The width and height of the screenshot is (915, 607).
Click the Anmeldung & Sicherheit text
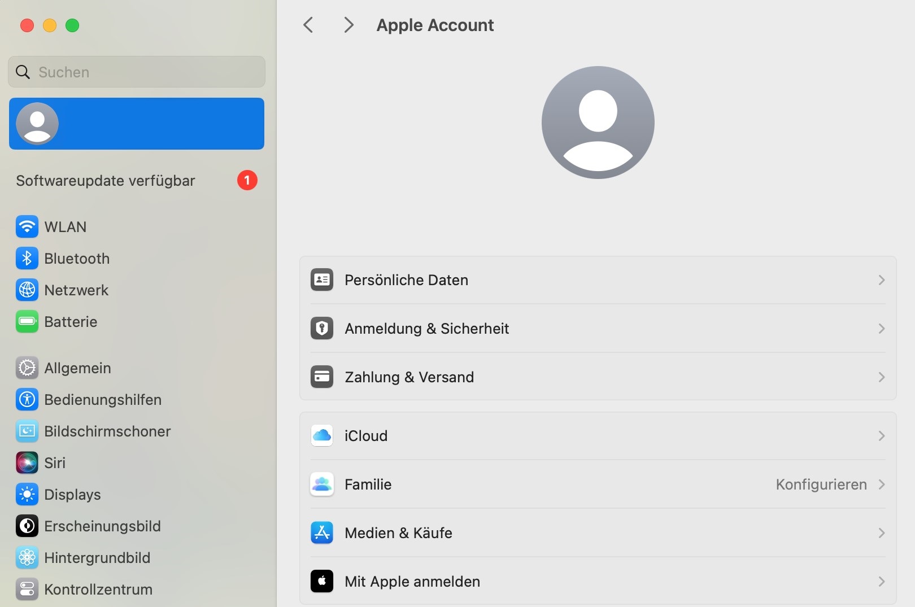[x=426, y=329]
